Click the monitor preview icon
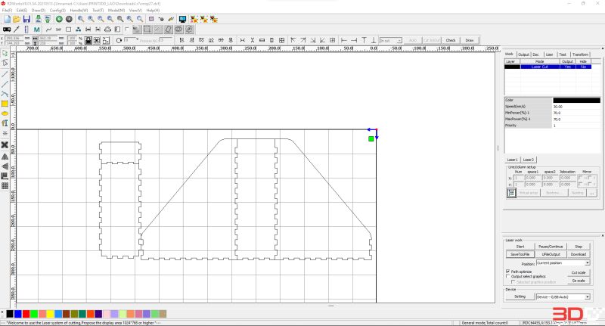 [182, 19]
